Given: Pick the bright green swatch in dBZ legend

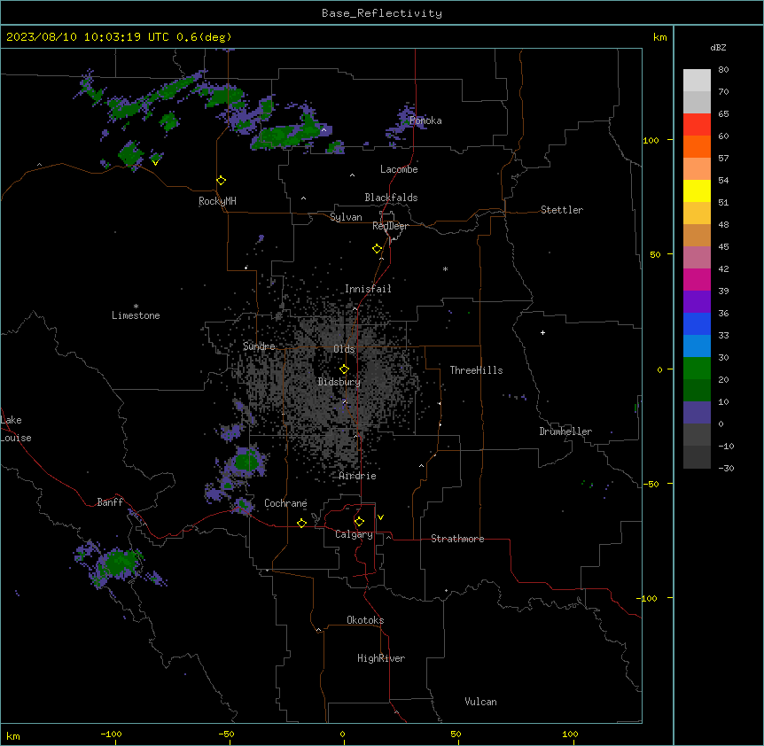Looking at the screenshot, I should [x=697, y=369].
